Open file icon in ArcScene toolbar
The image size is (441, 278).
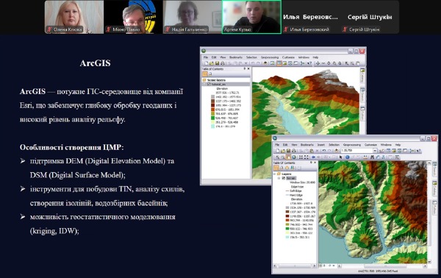point(212,63)
